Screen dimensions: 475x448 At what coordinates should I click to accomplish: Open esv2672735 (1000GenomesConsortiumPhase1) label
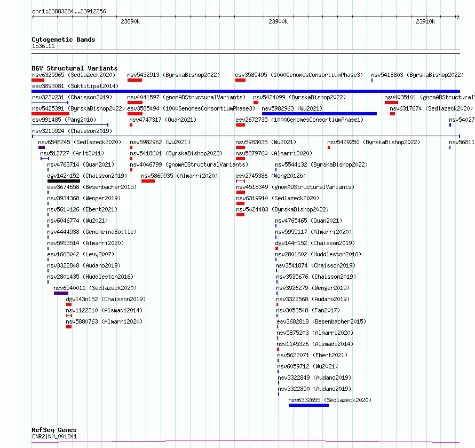[x=299, y=120]
